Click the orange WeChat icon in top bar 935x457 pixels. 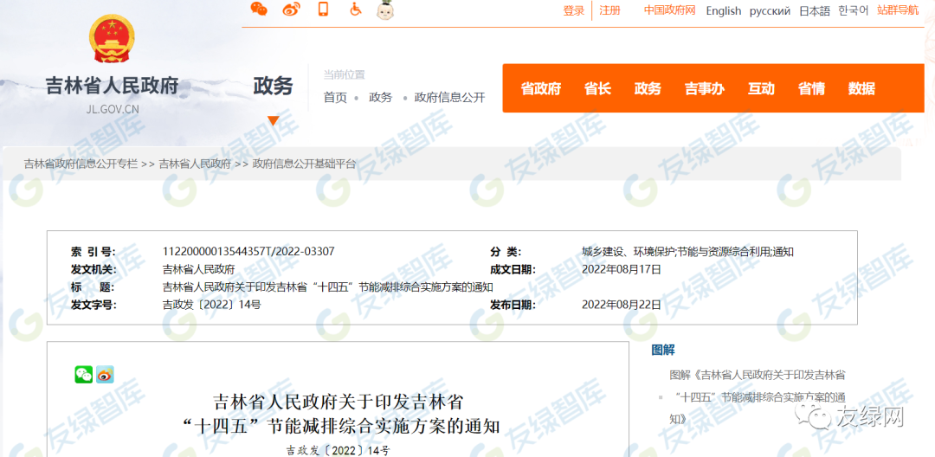pyautogui.click(x=259, y=10)
